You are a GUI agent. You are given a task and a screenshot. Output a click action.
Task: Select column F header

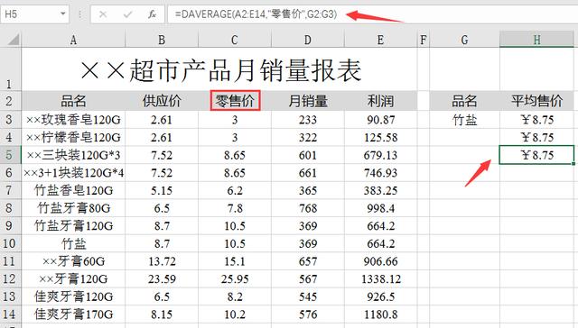[424, 40]
